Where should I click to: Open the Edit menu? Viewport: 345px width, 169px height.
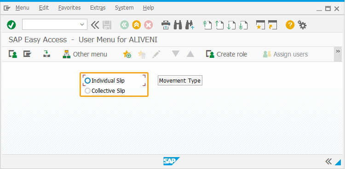point(44,8)
